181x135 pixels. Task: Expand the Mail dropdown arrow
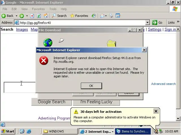coord(106,16)
